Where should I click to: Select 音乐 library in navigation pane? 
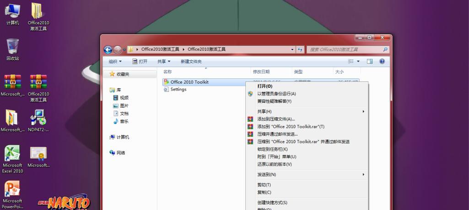coord(121,121)
